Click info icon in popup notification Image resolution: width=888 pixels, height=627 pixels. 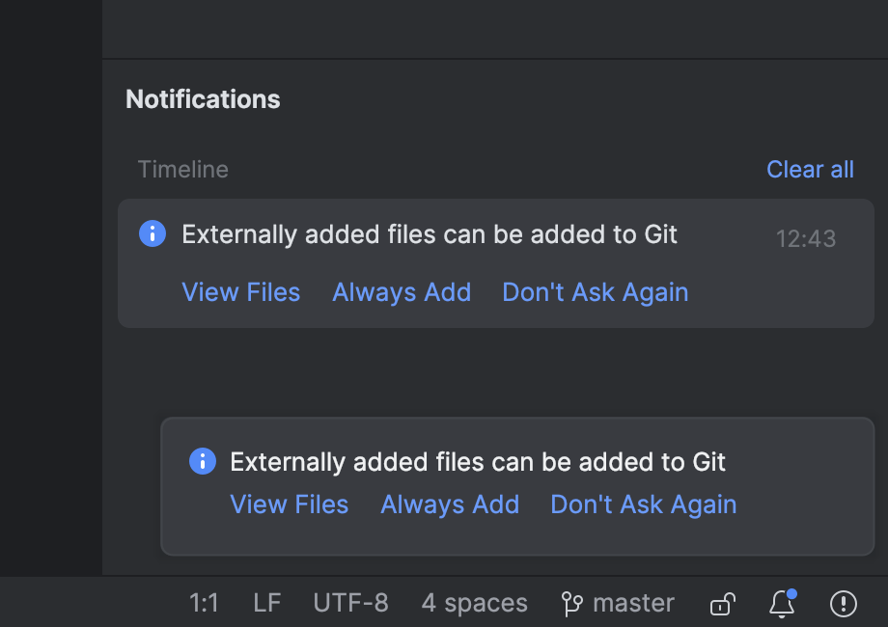coord(202,461)
